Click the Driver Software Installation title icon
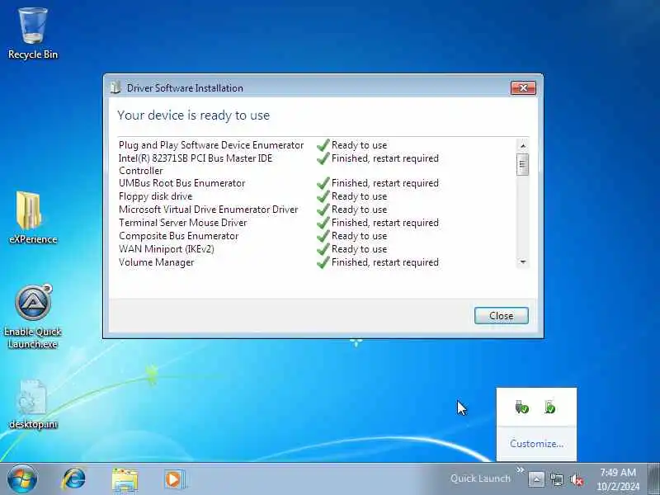The width and height of the screenshot is (660, 495). (115, 87)
